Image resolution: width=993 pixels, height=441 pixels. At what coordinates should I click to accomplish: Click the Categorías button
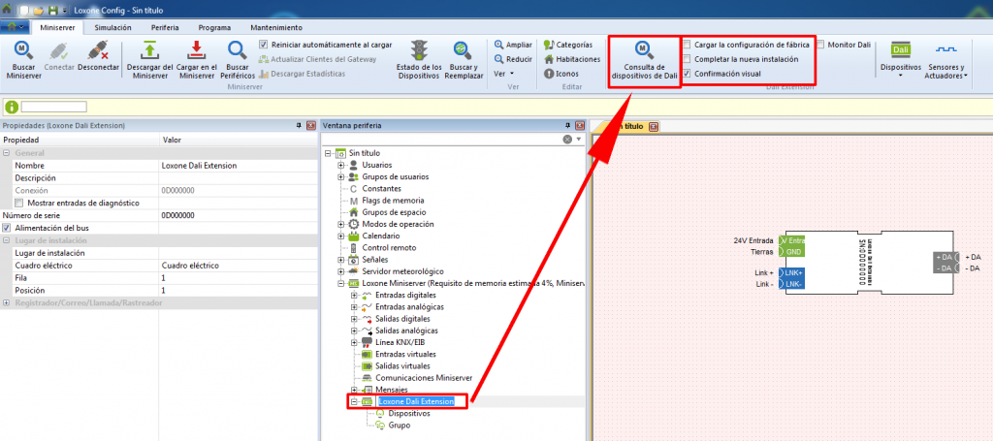click(567, 45)
